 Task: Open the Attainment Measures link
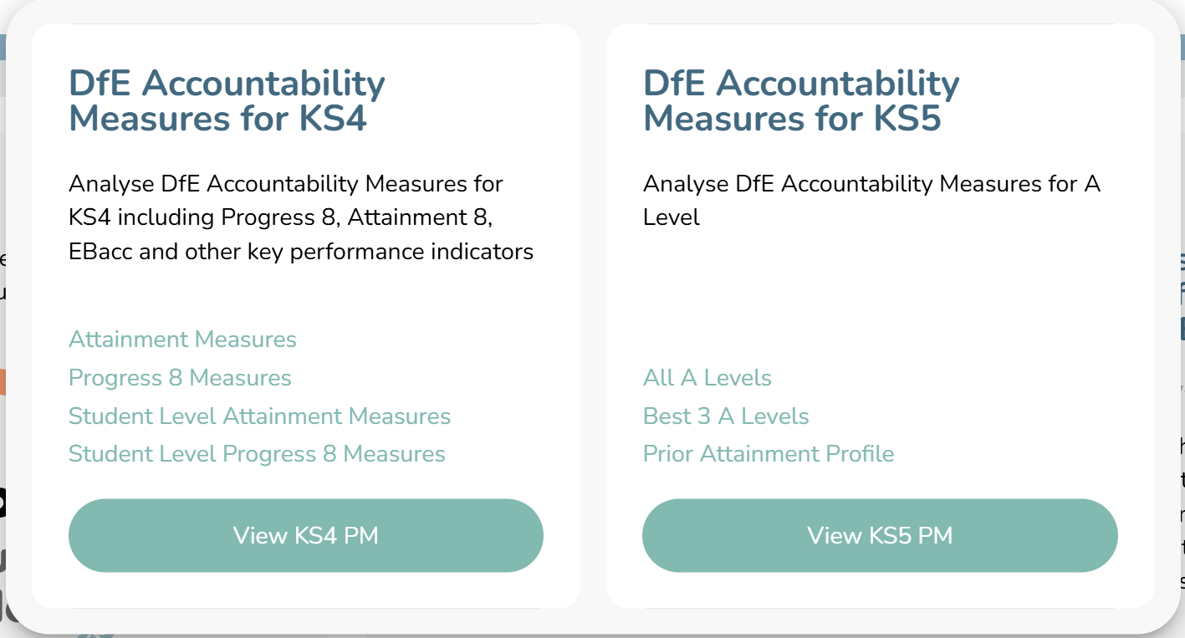click(182, 339)
